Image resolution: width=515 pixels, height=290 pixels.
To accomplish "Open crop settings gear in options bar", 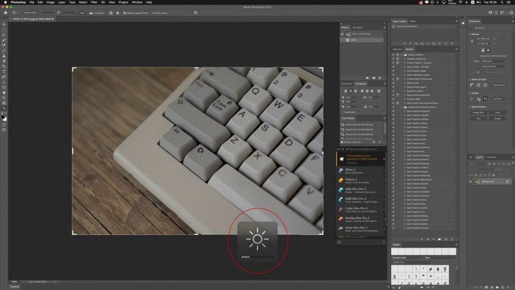I will coord(117,13).
